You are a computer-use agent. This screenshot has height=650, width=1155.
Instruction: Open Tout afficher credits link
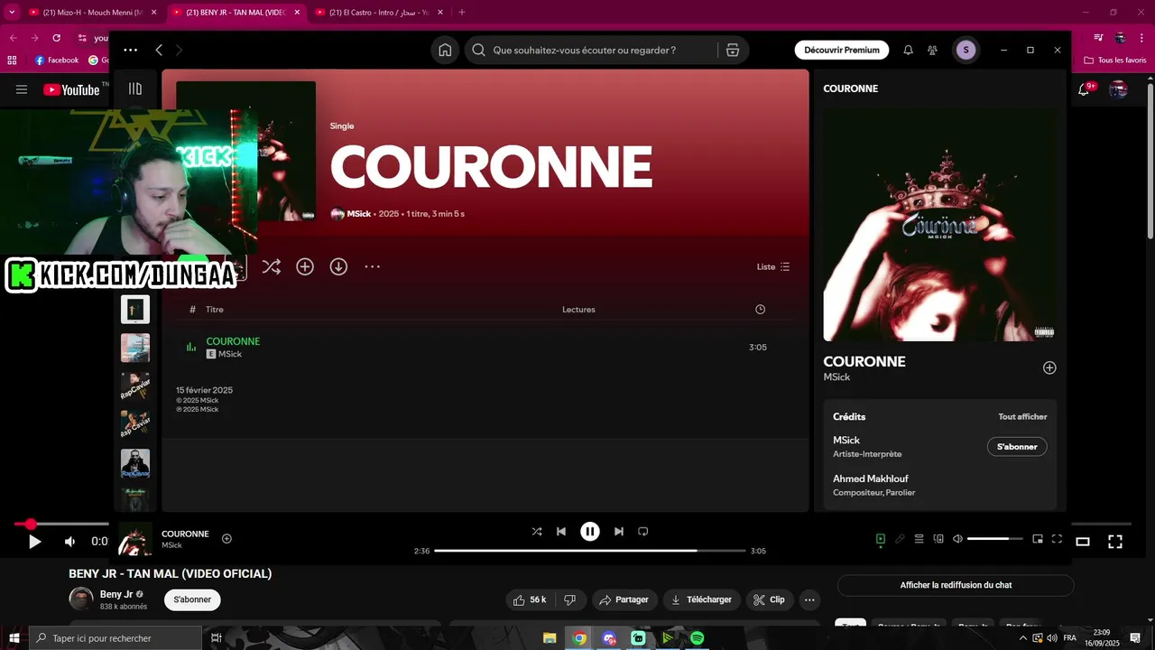click(1022, 417)
